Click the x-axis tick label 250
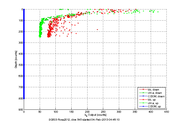The image size is (184, 123). (x=103, y=112)
